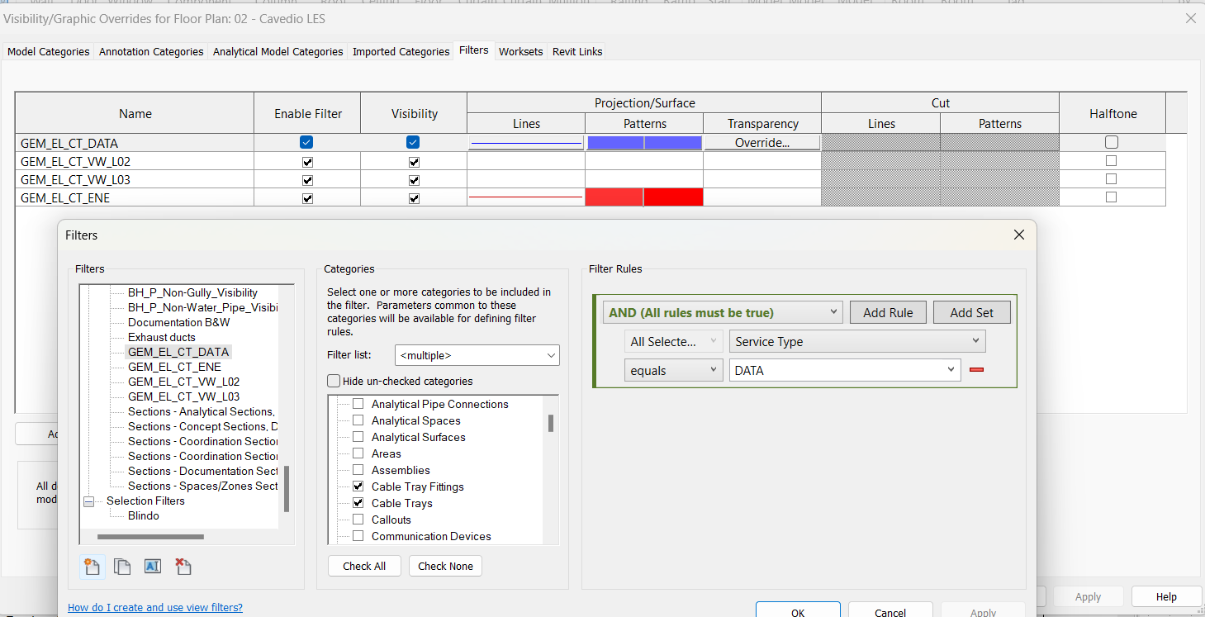
Task: Create a new filter using the new-document icon
Action: (92, 567)
